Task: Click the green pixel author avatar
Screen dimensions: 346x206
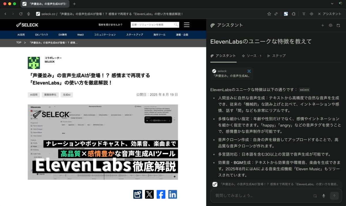Action: coord(34,63)
